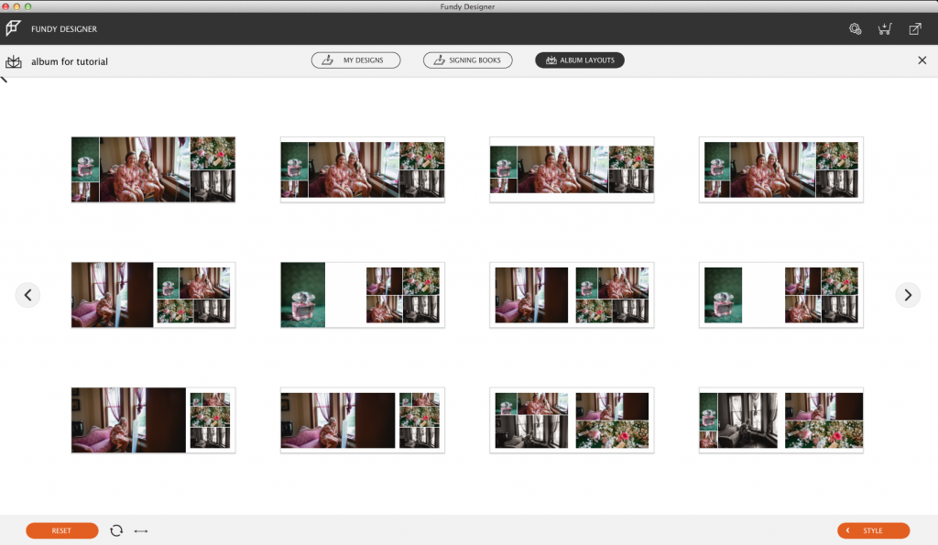Select third row layout with black-and-white photo

(x=781, y=420)
